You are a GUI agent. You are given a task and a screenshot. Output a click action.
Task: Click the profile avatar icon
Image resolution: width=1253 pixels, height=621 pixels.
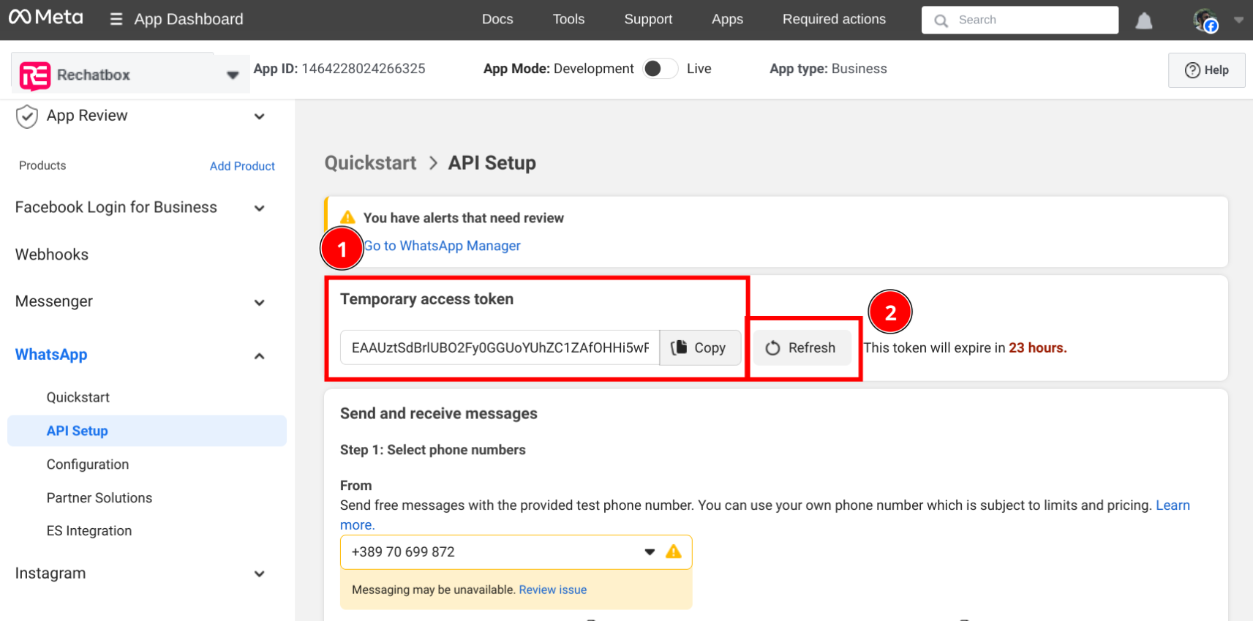coord(1205,20)
